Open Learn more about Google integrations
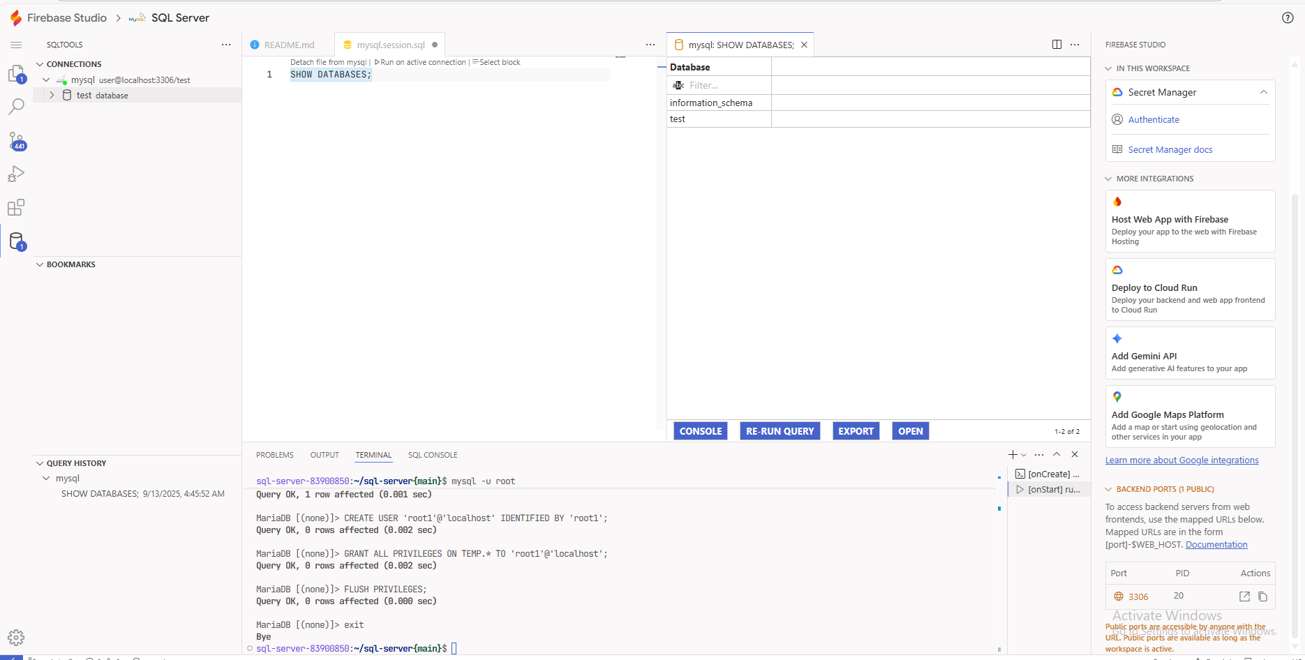 (x=1182, y=460)
